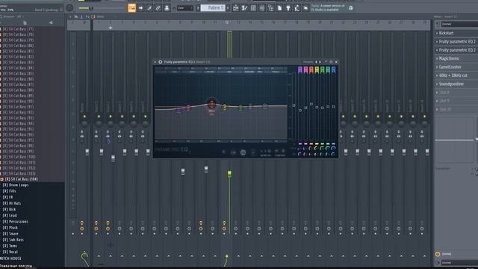Select next preset arrow in EQ window
The width and height of the screenshot is (478, 269).
[320, 62]
